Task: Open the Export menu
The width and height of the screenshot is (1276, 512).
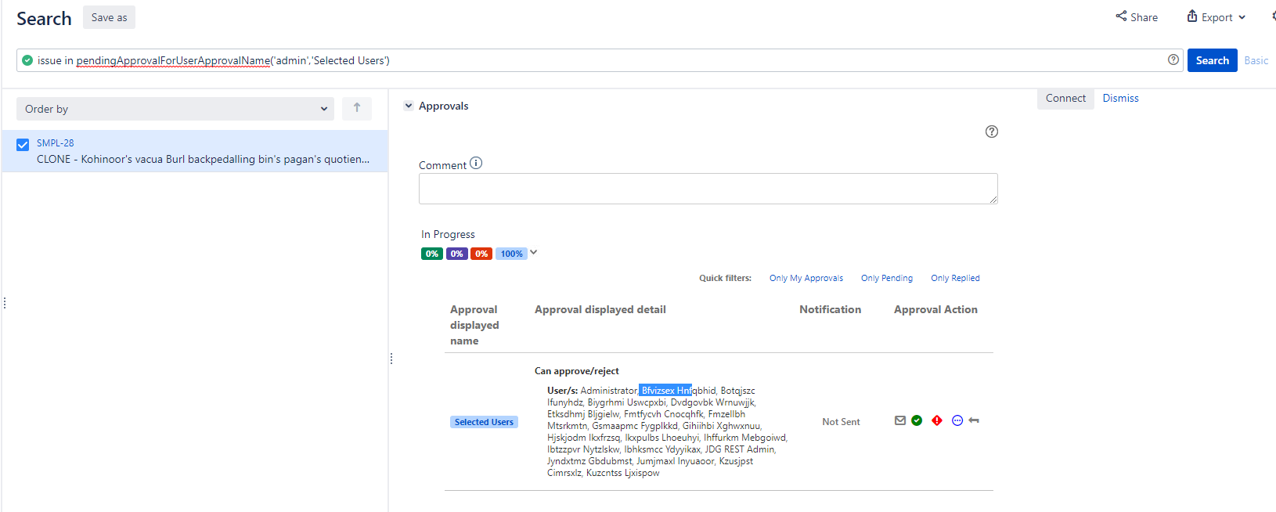Action: tap(1216, 17)
